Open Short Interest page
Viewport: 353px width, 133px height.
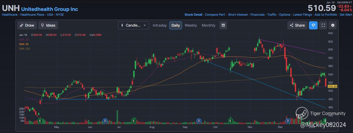click(238, 15)
